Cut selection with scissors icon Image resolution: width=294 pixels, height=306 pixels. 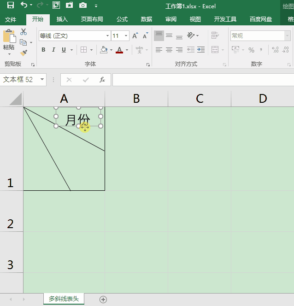pyautogui.click(x=24, y=32)
